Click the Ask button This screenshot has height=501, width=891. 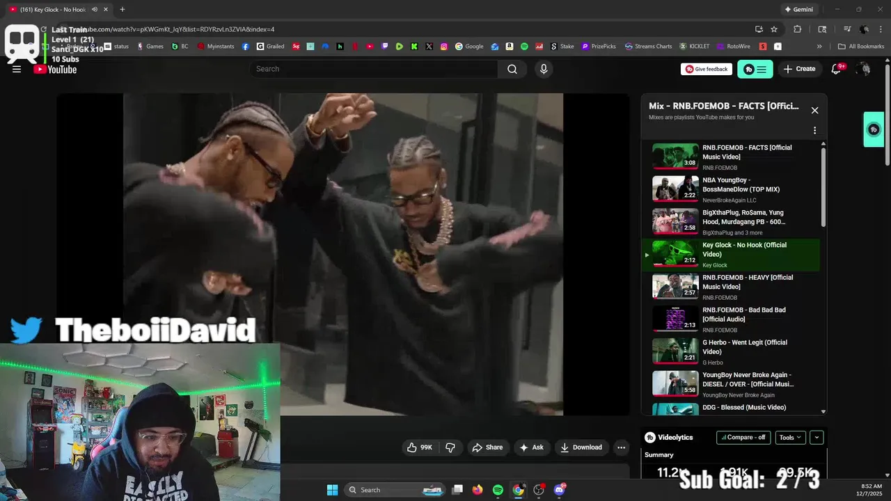click(x=531, y=447)
